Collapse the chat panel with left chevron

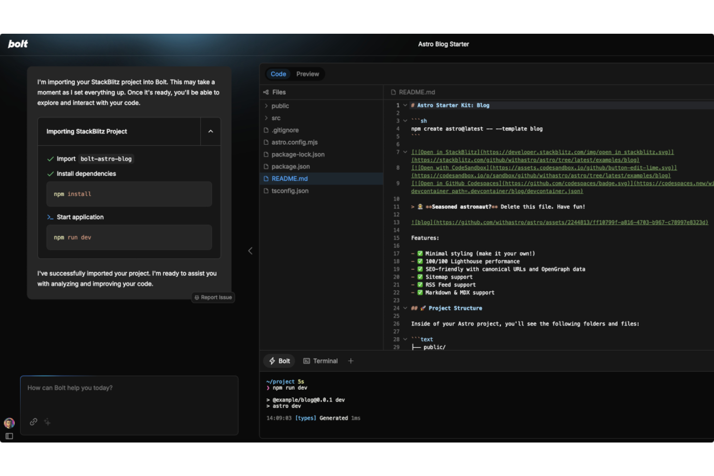tap(250, 251)
